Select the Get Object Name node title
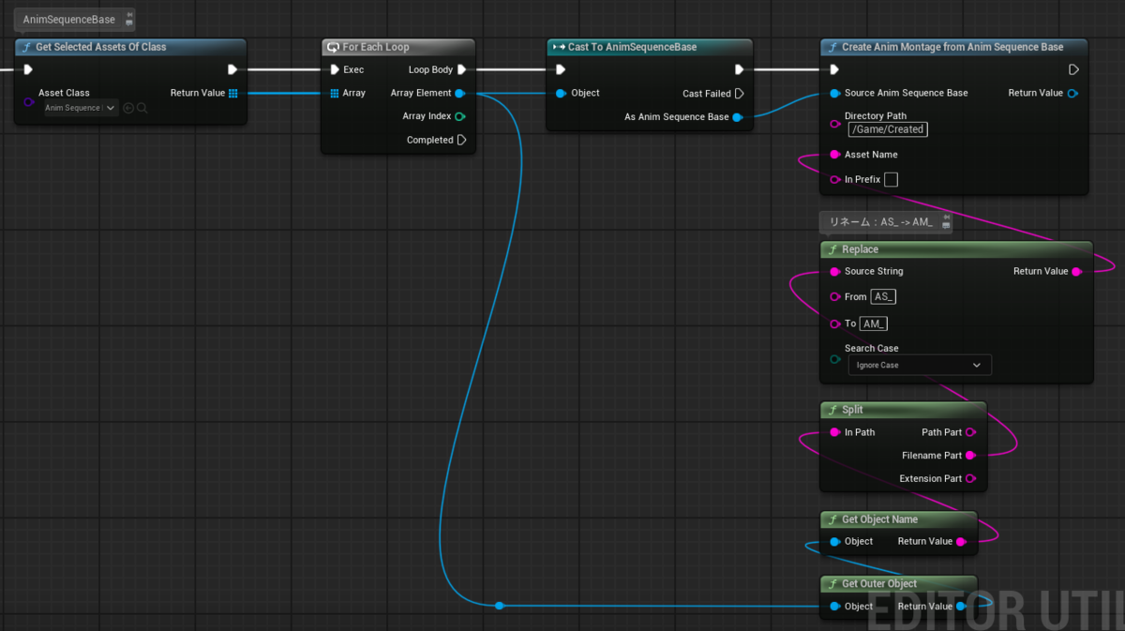 (x=879, y=519)
